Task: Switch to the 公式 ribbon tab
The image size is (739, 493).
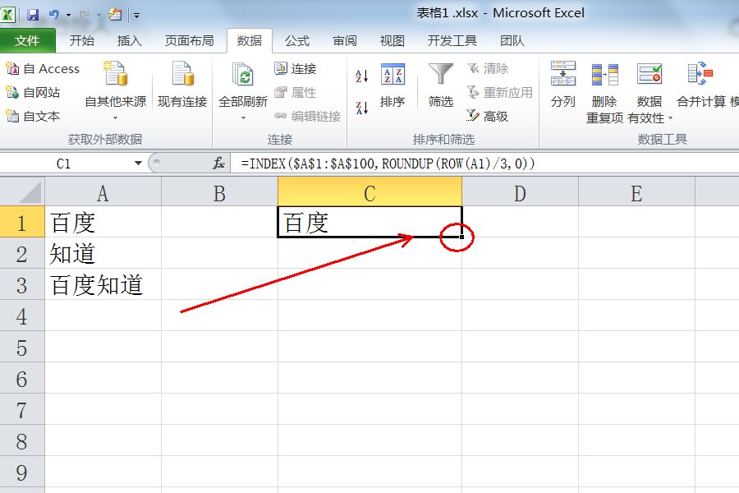Action: point(297,40)
